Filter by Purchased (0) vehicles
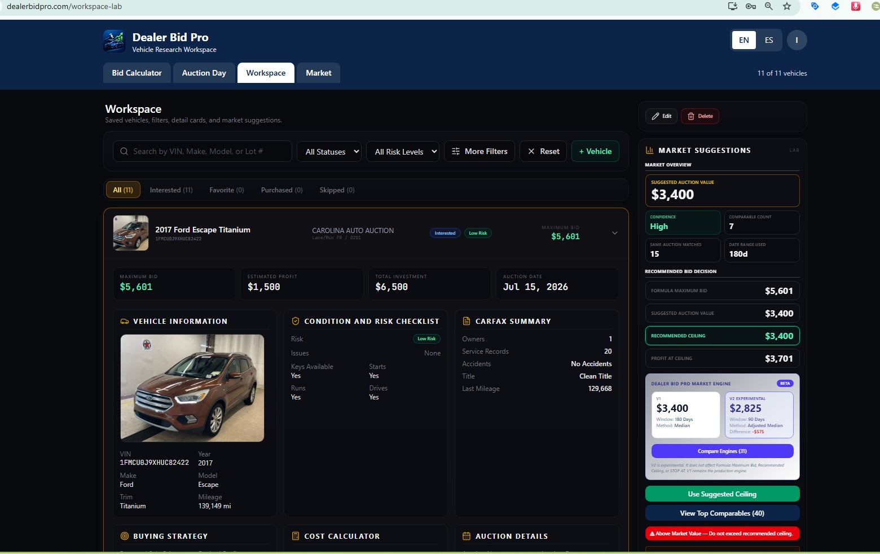 tap(282, 190)
